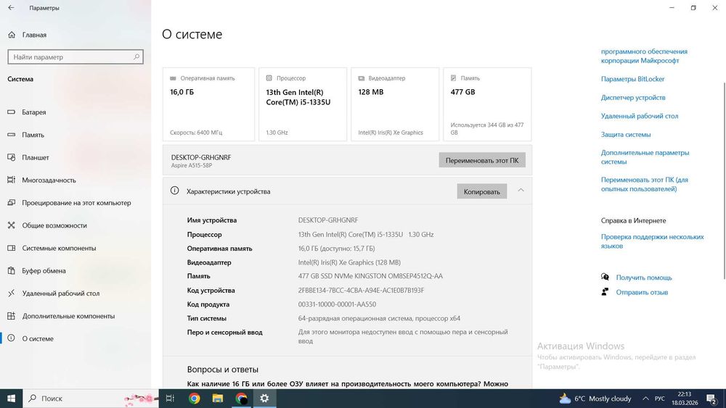Image resolution: width=726 pixels, height=408 pixels.
Task: Select the Системные компоненты icon
Action: coord(12,248)
